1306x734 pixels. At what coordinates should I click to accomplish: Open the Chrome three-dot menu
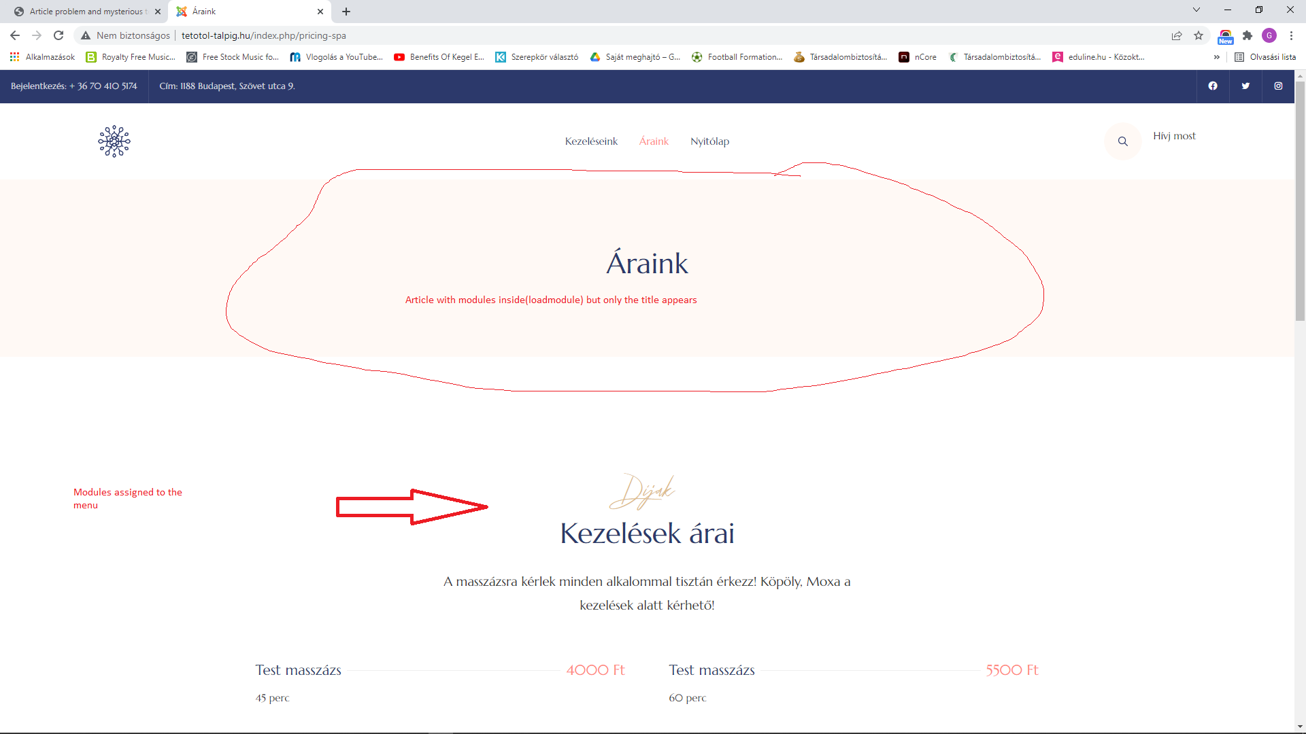[1291, 35]
